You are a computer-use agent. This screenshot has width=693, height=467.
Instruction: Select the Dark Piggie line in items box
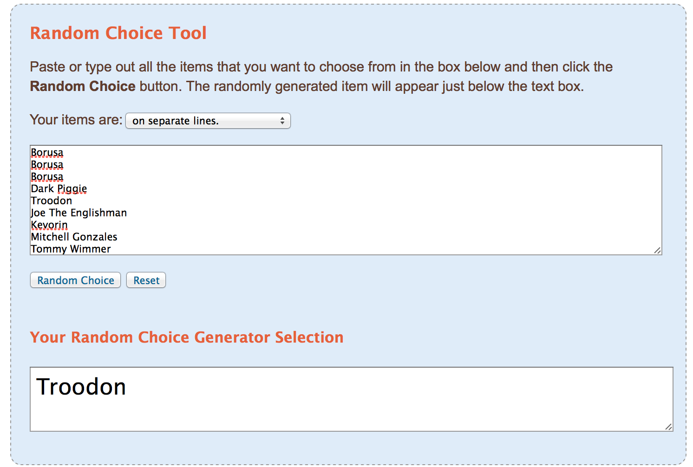[59, 189]
